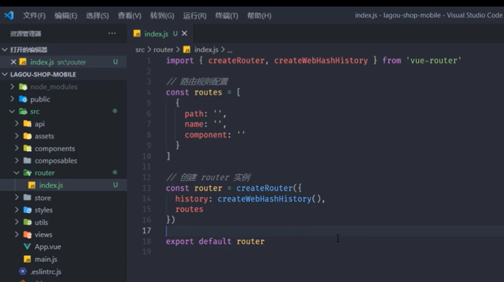
Task: Click the 资源管理器 explorer panel title
Action: [x=26, y=33]
